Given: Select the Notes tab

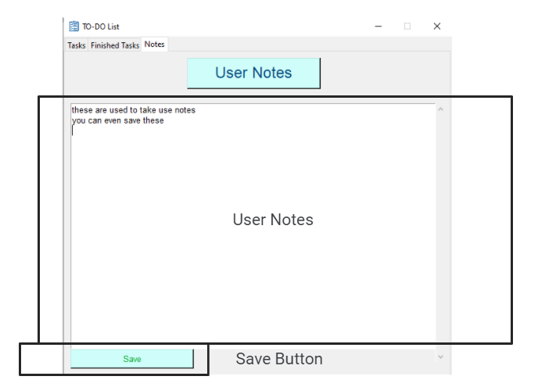Looking at the screenshot, I should (x=154, y=45).
